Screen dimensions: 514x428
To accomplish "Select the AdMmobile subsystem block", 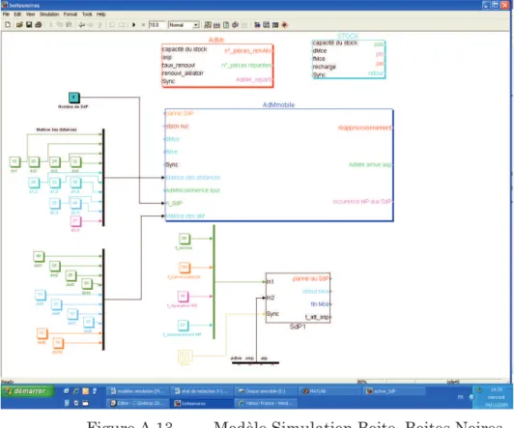I will pyautogui.click(x=279, y=165).
